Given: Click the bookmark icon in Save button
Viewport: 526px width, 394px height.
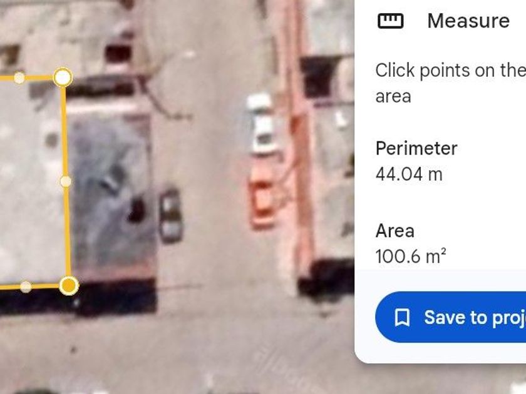Looking at the screenshot, I should 402,317.
